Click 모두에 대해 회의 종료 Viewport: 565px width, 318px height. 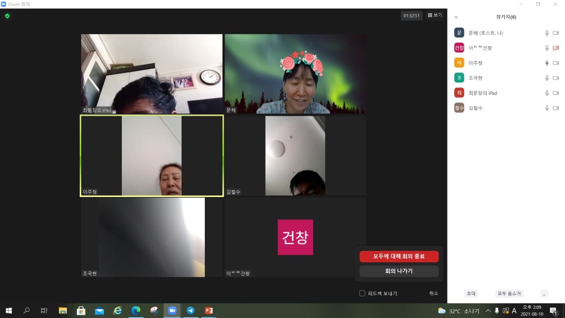399,257
